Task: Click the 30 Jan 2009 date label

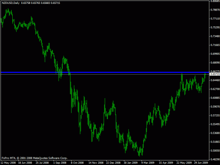Action: point(131,163)
